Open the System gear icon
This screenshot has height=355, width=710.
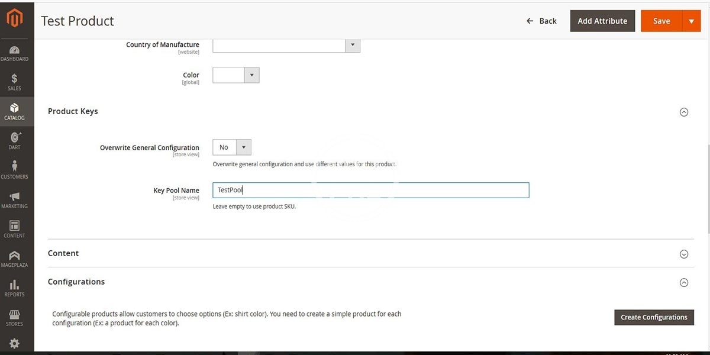pos(14,343)
